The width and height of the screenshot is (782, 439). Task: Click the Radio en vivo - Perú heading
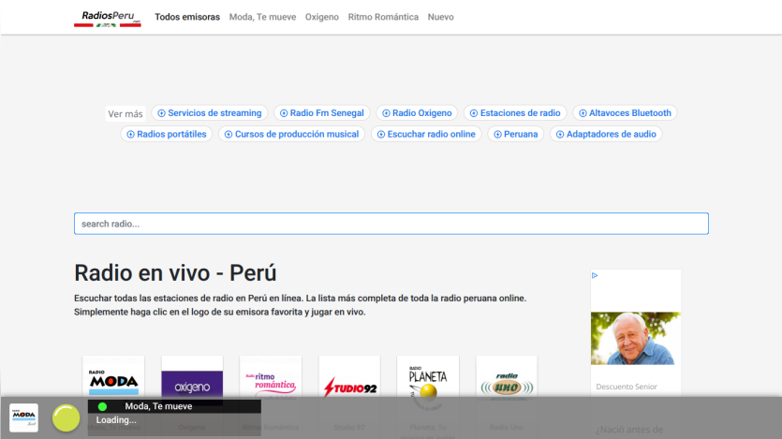point(175,273)
